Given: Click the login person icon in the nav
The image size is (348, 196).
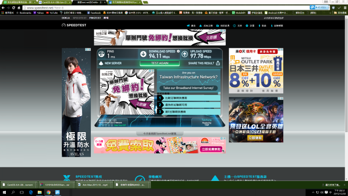Looking at the screenshot, I should 259,26.
